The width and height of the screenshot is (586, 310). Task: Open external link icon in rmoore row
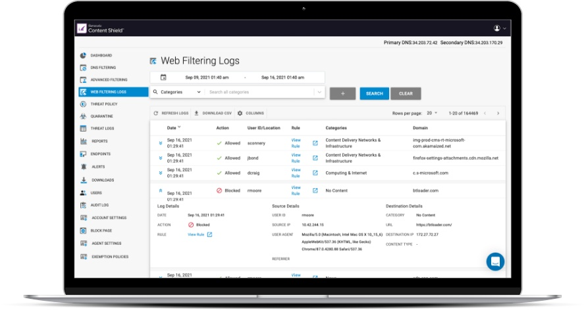tap(315, 190)
